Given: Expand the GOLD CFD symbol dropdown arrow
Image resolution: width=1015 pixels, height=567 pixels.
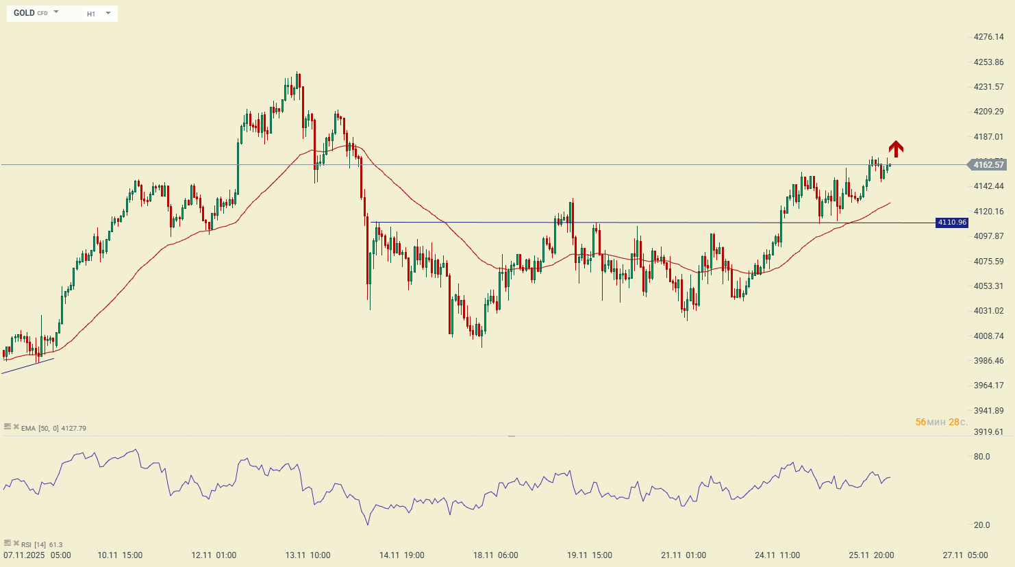Looking at the screenshot, I should 56,12.
